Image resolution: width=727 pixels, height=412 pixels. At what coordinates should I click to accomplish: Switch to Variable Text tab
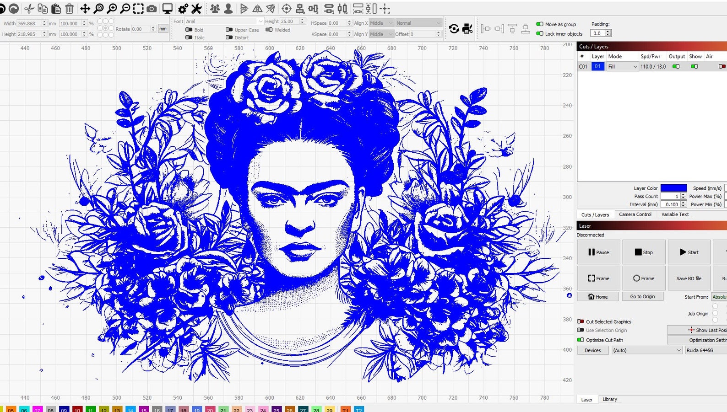point(675,214)
